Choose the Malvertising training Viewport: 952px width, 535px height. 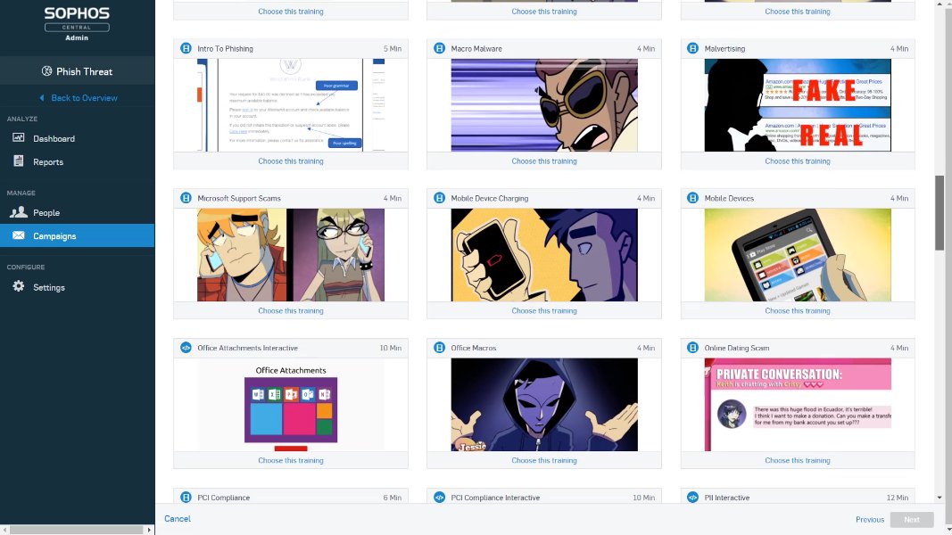(x=797, y=161)
